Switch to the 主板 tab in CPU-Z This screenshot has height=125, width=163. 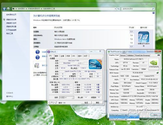coord(62,56)
